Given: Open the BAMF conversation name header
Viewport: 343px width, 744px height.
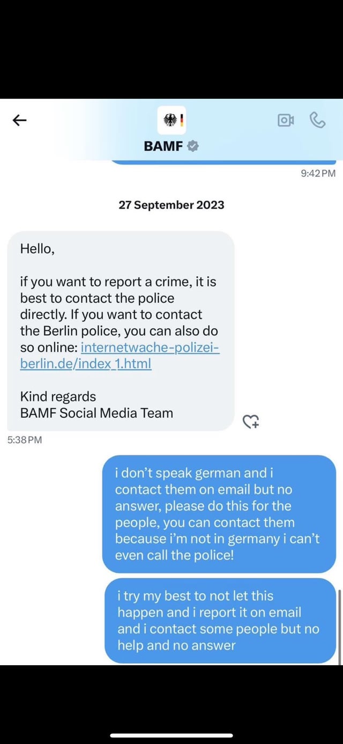Looking at the screenshot, I should (x=163, y=146).
